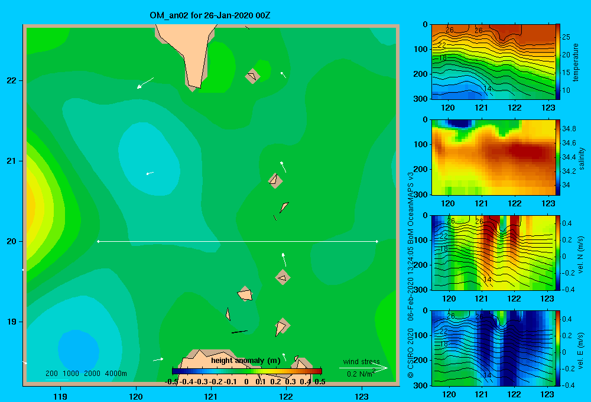Click longitude label 123 on main map axis
591x402 pixels.
pos(362,397)
